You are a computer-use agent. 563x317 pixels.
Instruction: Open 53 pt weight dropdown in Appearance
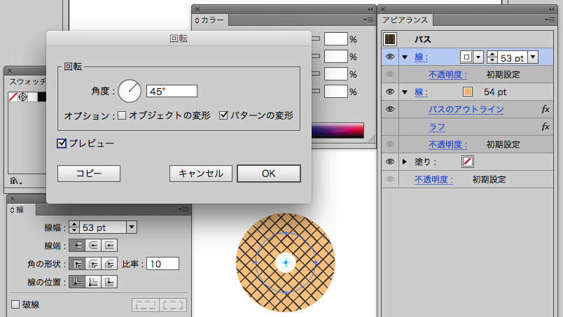(533, 57)
